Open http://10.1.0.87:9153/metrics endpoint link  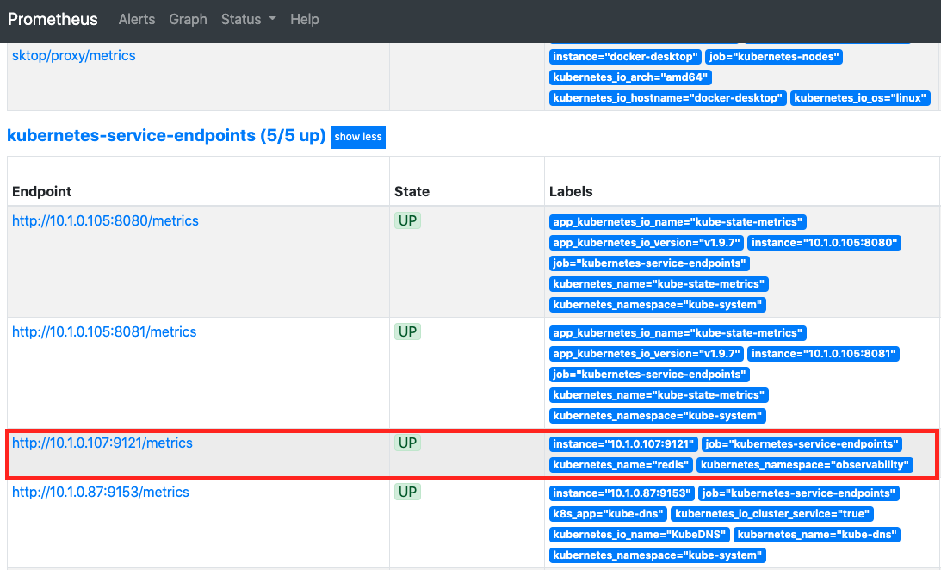click(100, 492)
